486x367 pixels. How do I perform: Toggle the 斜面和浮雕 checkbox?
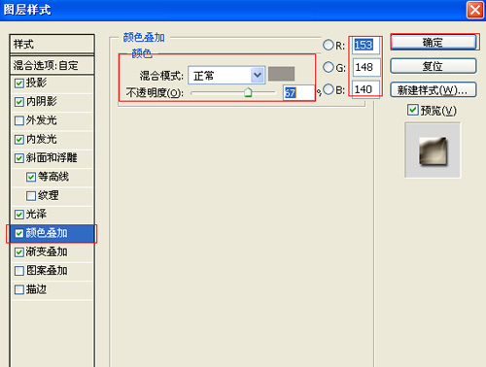pos(19,158)
